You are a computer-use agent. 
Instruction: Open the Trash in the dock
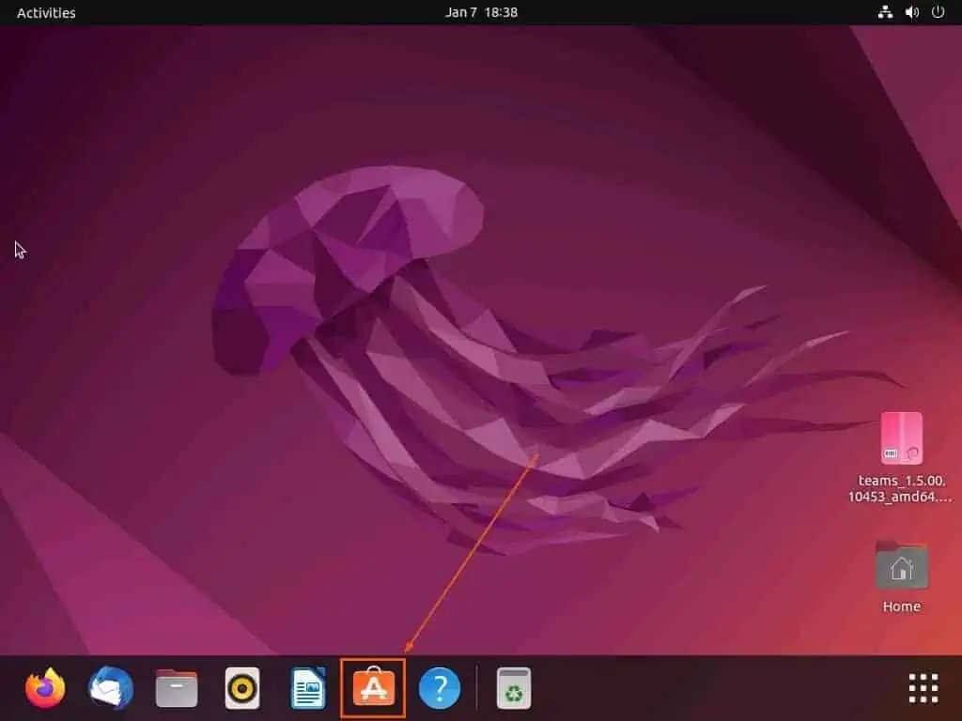pos(514,689)
